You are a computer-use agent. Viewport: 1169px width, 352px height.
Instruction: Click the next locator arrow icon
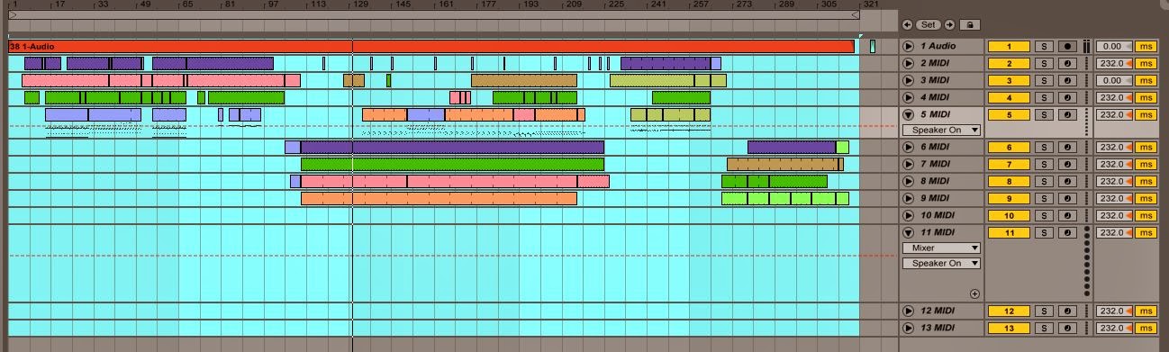click(949, 25)
